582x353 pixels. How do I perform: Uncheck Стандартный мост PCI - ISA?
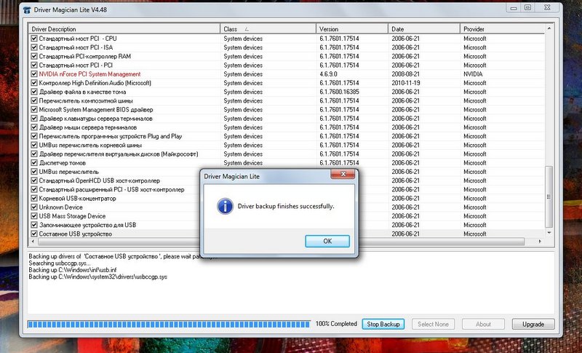tap(34, 47)
